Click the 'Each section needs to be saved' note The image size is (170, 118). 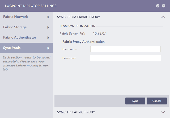tap(27, 63)
